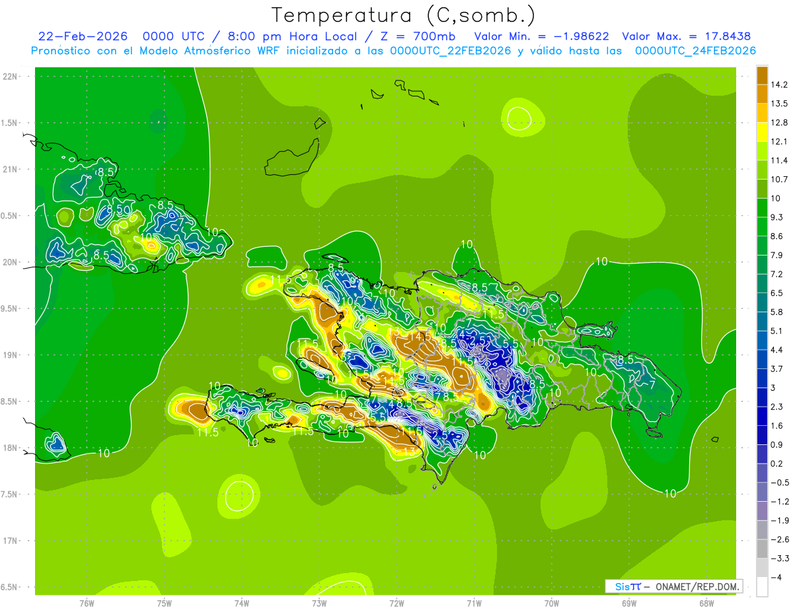Click the "21N" latitude axis label
This screenshot has height=612, width=793.
(x=11, y=170)
